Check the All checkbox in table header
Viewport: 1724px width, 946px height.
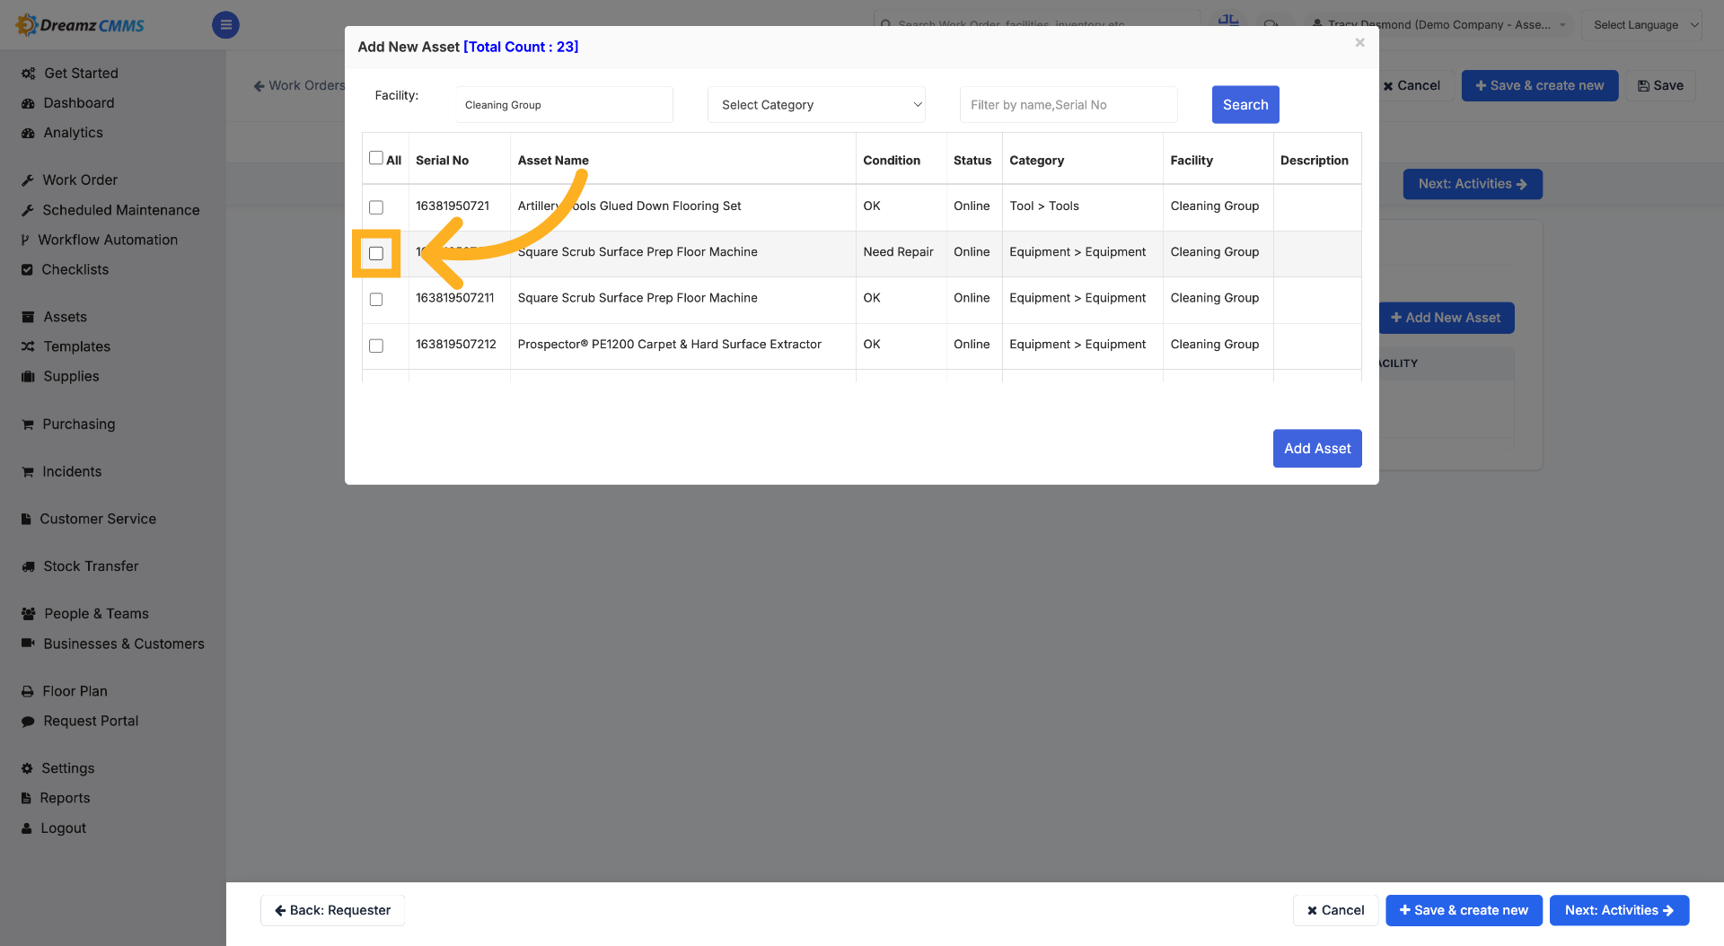pos(376,158)
